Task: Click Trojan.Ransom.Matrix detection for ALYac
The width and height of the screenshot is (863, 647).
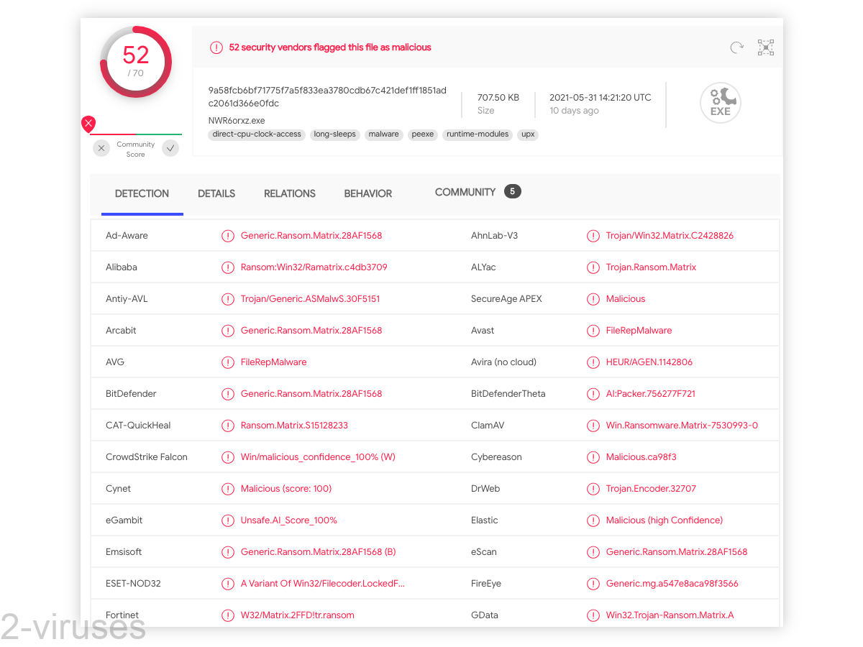Action: pos(651,267)
